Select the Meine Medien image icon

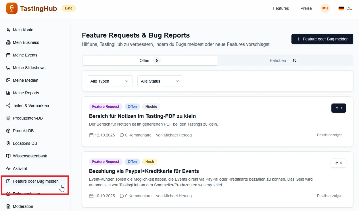8,80
